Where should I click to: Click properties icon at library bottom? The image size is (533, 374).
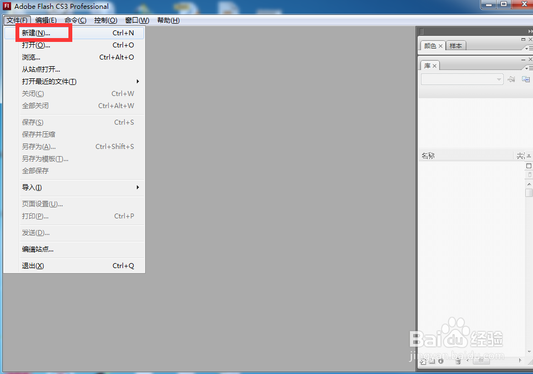[441, 361]
